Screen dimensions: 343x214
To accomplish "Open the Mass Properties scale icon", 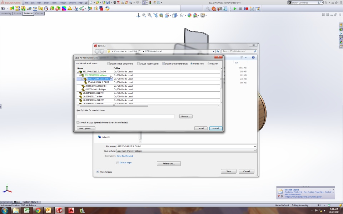I will point(35,9).
